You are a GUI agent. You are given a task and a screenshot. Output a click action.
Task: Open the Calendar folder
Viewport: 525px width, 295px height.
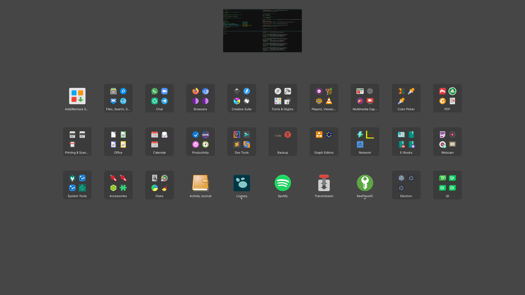[160, 141]
